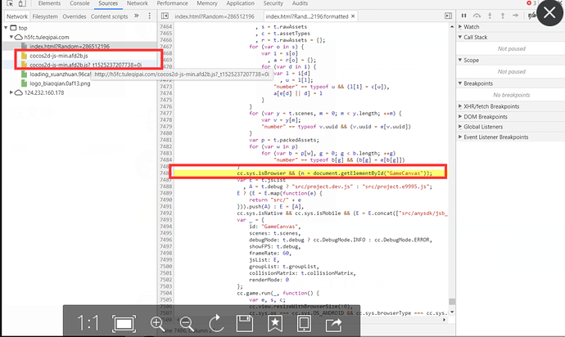
Task: Fit the image to screen
Action: tap(124, 324)
